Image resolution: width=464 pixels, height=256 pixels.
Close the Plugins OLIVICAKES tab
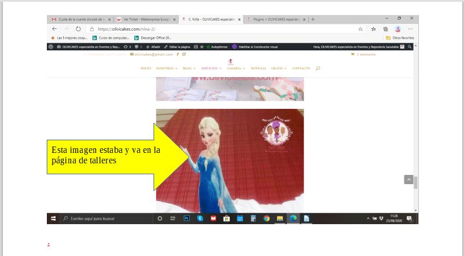coord(304,20)
